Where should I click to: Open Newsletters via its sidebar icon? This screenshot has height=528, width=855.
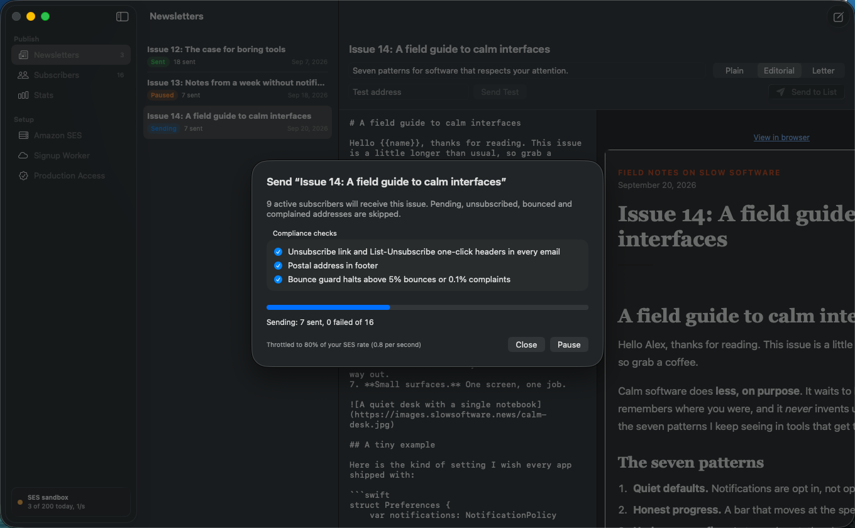coord(23,55)
